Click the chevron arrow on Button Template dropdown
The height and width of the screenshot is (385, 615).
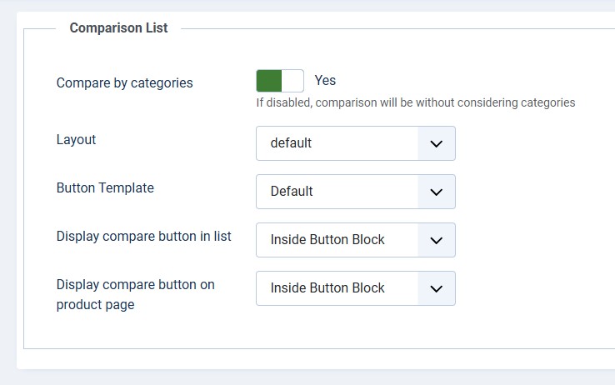pos(436,192)
